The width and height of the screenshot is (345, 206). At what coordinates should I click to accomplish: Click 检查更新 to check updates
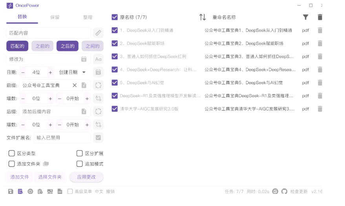coord(299,192)
